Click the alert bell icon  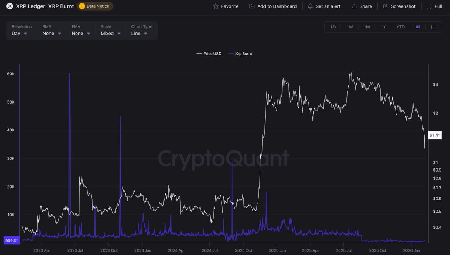310,6
